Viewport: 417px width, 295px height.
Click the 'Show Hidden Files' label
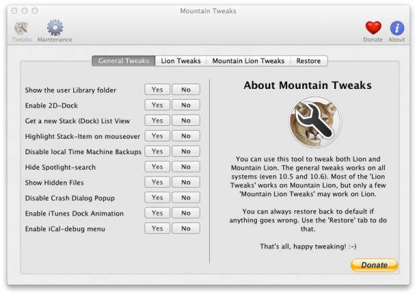pos(54,183)
